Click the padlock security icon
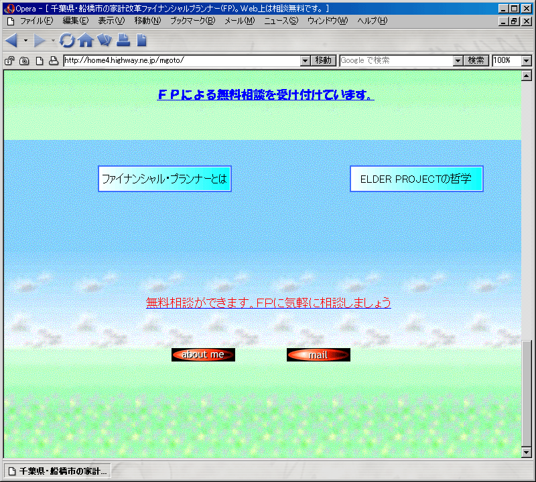This screenshot has width=536, height=482. pos(9,61)
